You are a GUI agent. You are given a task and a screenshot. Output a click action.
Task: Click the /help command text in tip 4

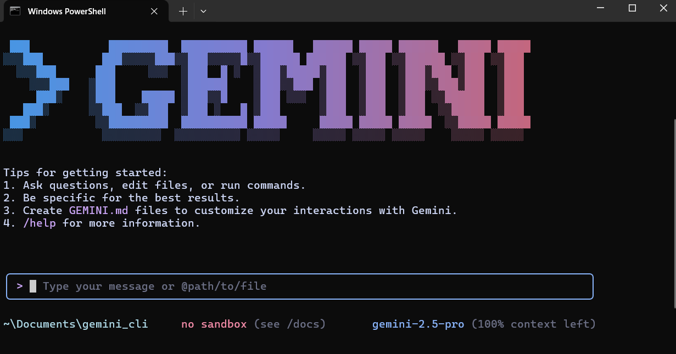coord(39,223)
